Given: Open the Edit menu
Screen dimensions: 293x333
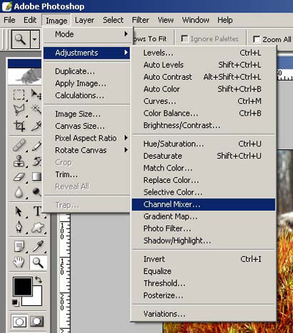Looking at the screenshot, I should (30, 20).
